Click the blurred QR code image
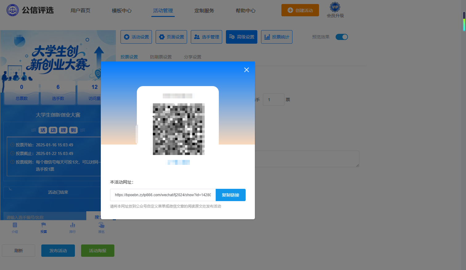This screenshot has width=466, height=270. (x=179, y=129)
